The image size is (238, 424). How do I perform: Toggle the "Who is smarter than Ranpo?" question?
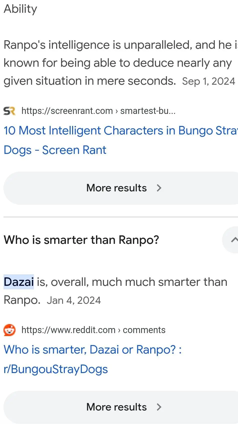(81, 240)
